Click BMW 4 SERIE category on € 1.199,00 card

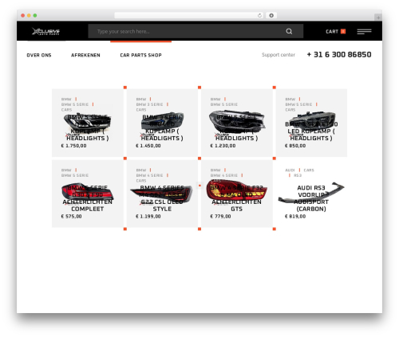(149, 175)
